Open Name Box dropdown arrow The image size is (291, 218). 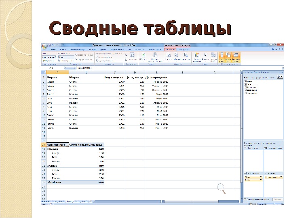tap(63, 68)
